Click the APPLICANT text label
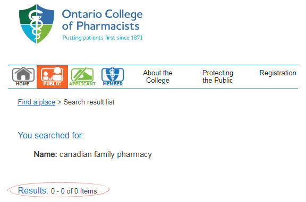Viewport: 306px width, 202px height. (82, 84)
